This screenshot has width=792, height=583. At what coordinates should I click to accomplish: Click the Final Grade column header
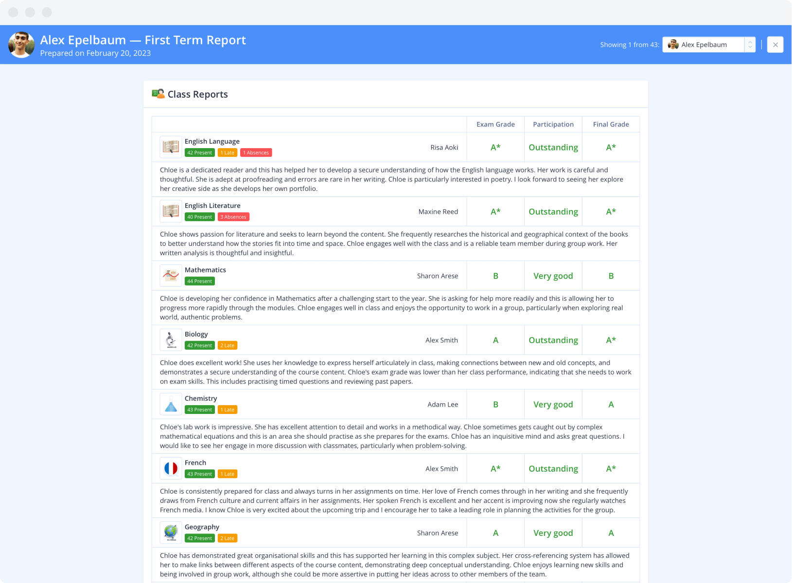click(611, 124)
